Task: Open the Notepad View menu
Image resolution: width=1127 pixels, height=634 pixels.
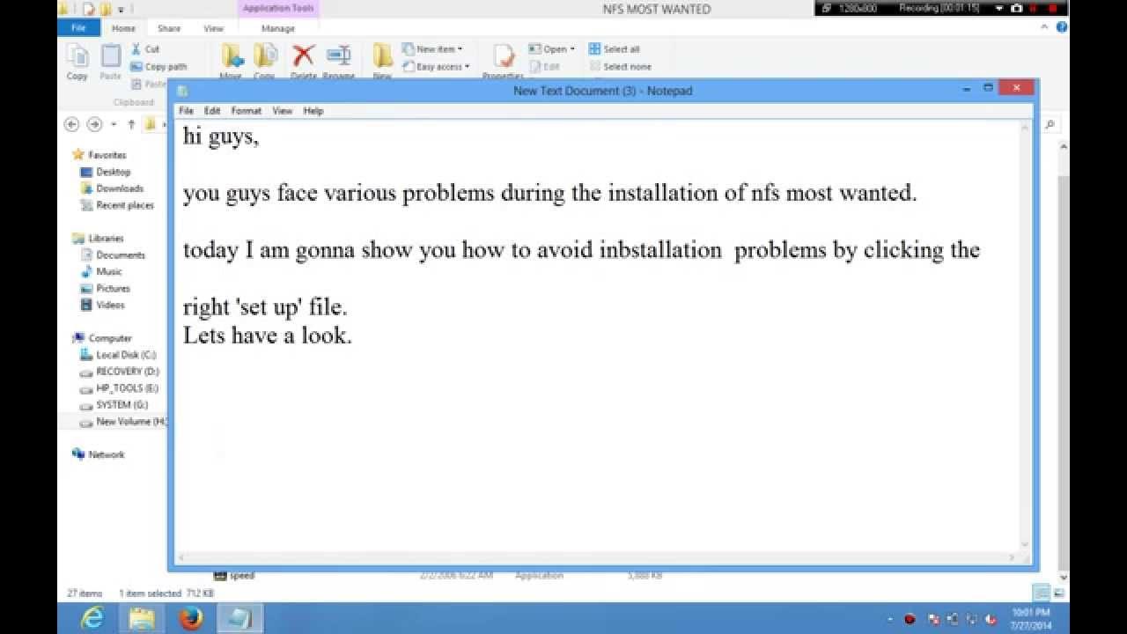Action: pyautogui.click(x=282, y=111)
